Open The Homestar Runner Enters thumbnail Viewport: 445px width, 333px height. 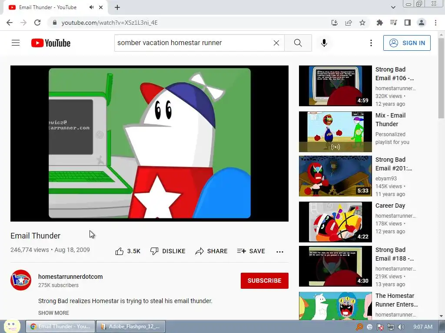[x=335, y=306]
